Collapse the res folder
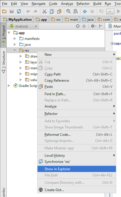This screenshot has width=121, height=197. (x=15, y=50)
